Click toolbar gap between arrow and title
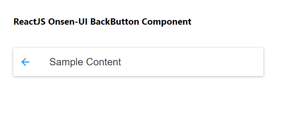Image resolution: width=296 pixels, height=136 pixels. point(40,62)
